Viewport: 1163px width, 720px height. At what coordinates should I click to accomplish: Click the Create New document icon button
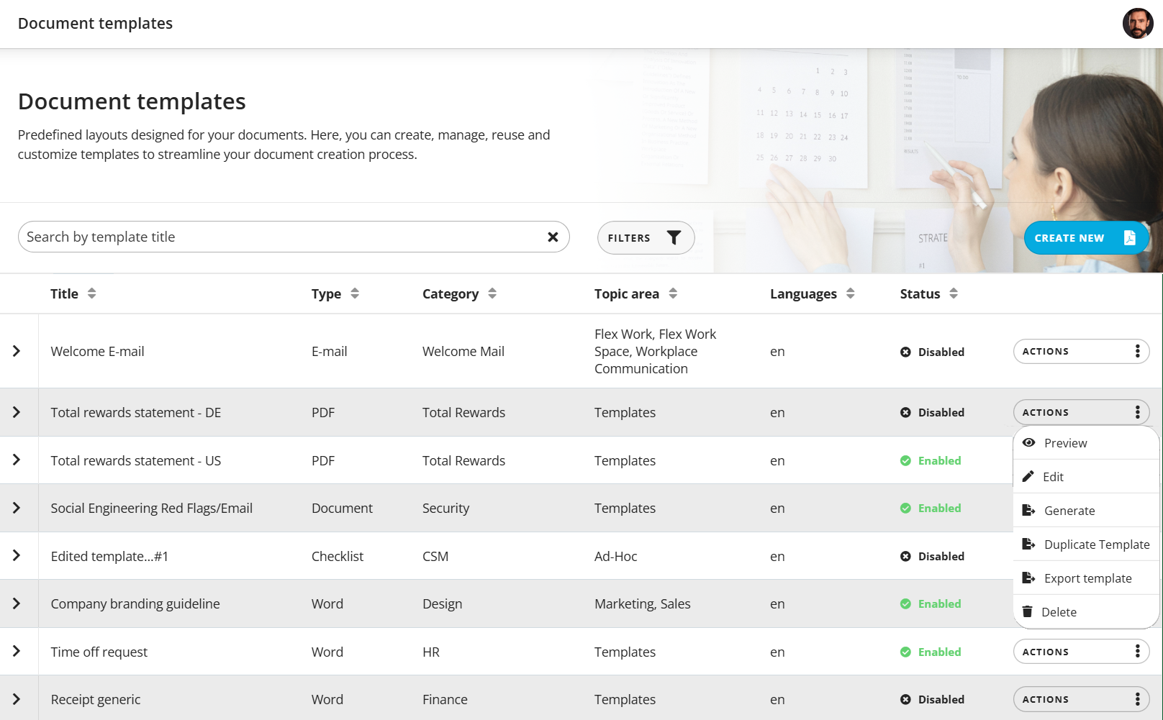point(1086,237)
